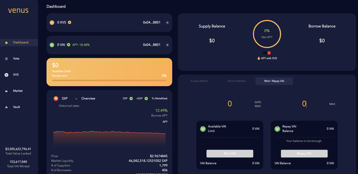Click Your balance is not enough message
The height and width of the screenshot is (174, 358).
(x=304, y=141)
